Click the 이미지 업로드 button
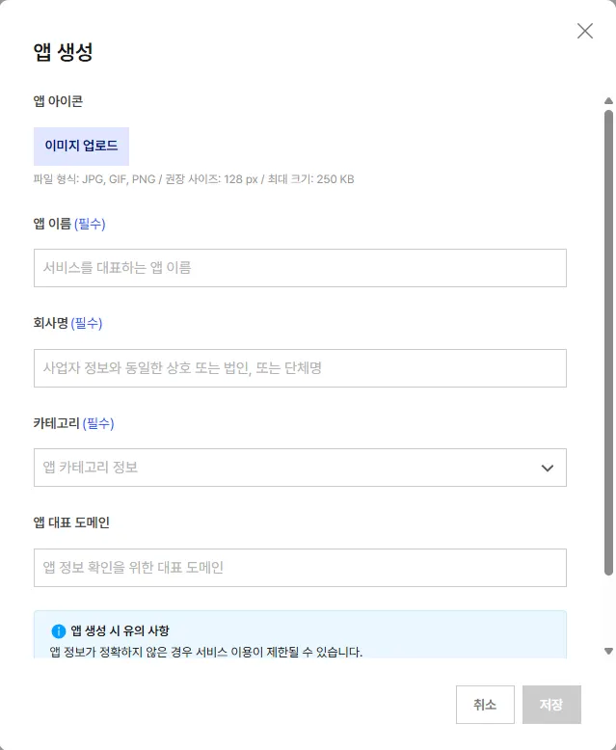Screen dimensions: 616x750 click(x=81, y=147)
